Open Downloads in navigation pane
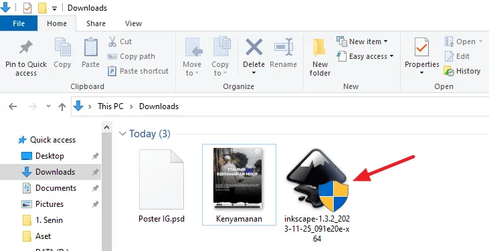The width and height of the screenshot is (489, 251). [x=48, y=172]
